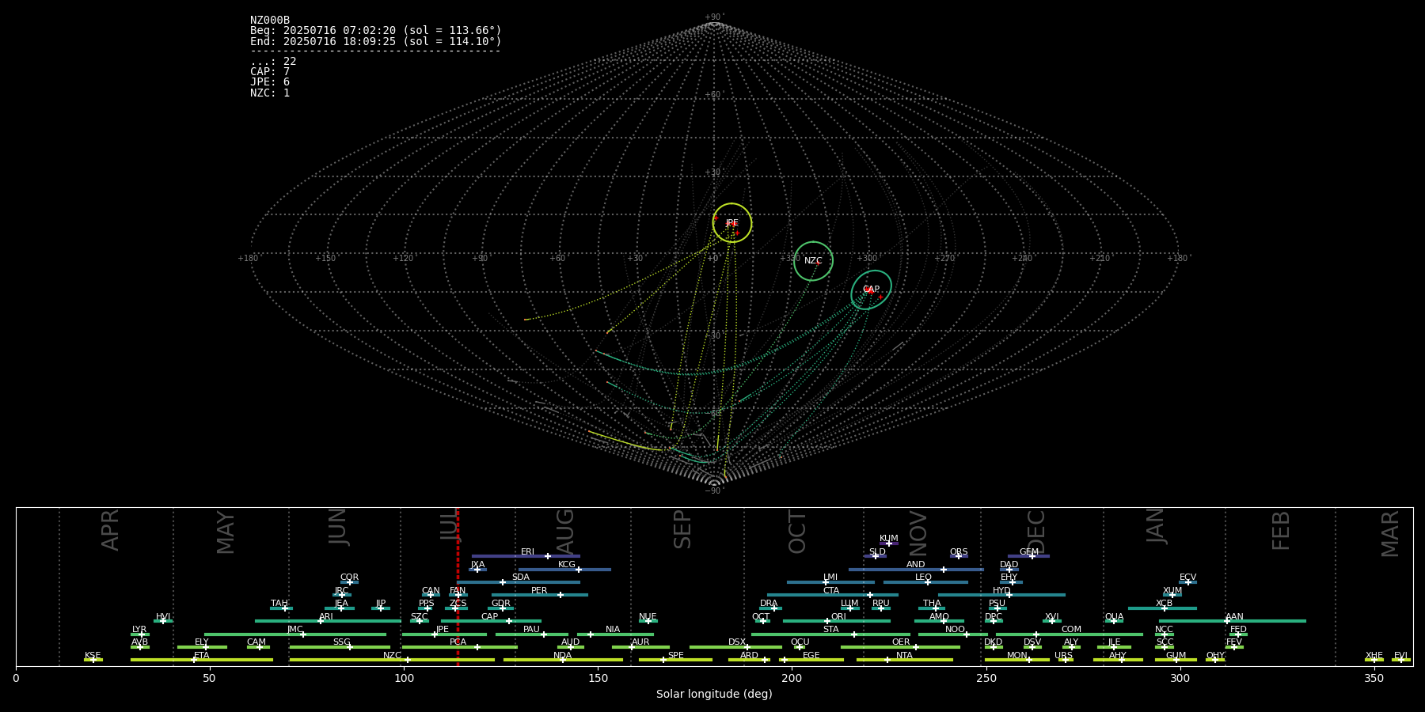Click the '-90' latitude label at map bottom
The image size is (1425, 712).
pyautogui.click(x=713, y=490)
